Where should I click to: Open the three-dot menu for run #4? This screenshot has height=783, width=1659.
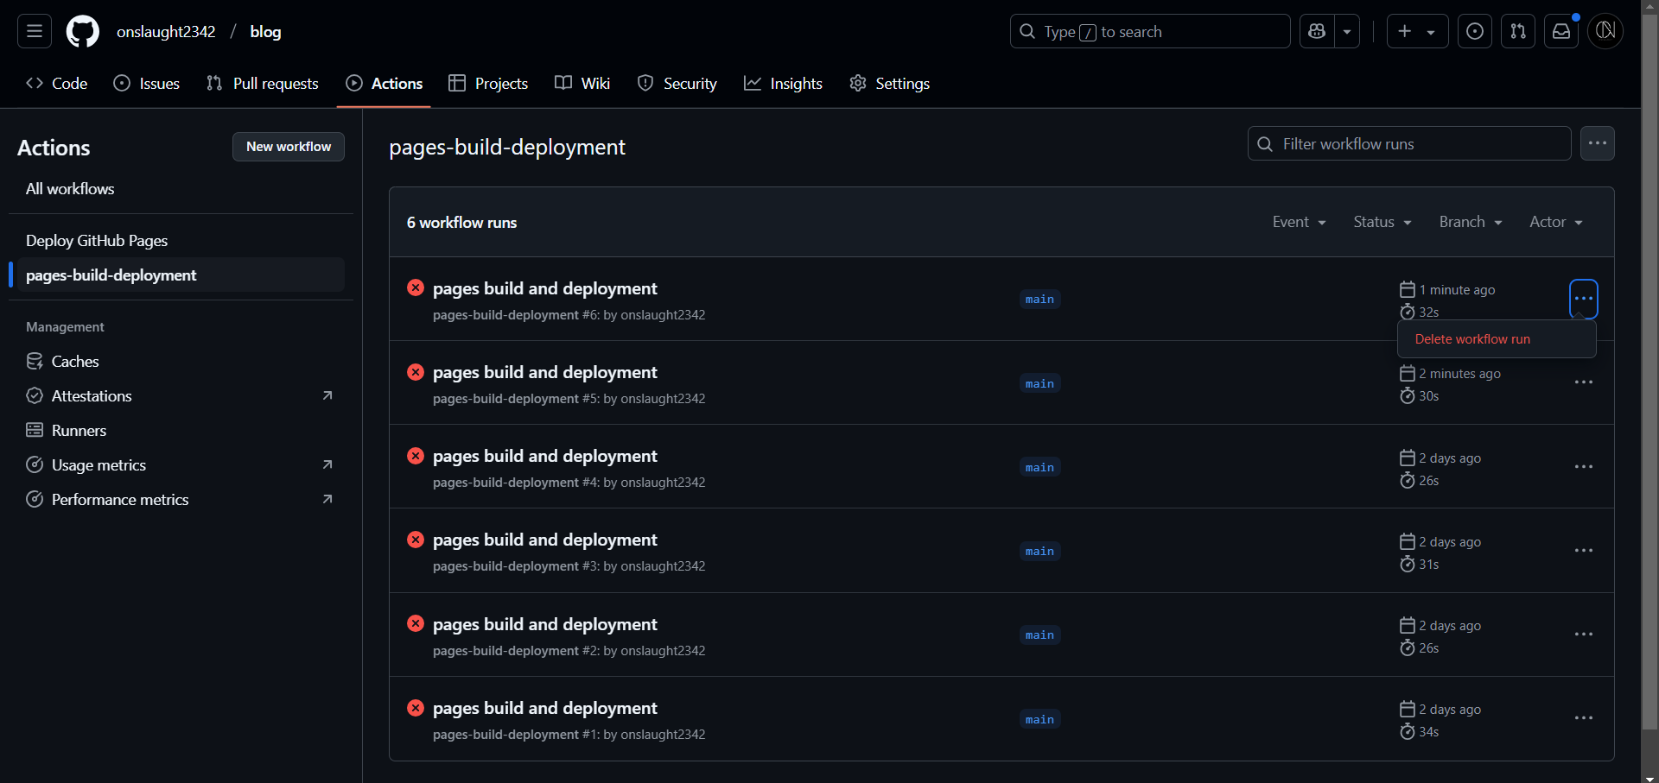[x=1583, y=466]
